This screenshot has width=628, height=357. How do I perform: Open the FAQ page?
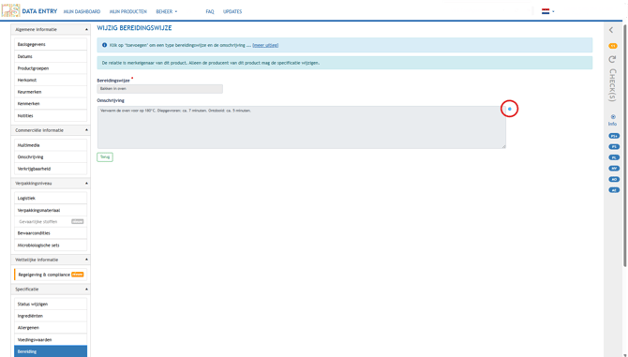(x=210, y=11)
